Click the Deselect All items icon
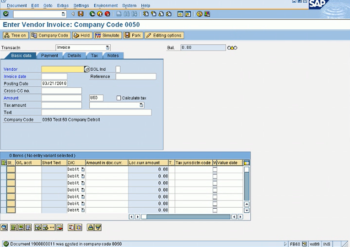This screenshot has width=350, height=247. 28,227
